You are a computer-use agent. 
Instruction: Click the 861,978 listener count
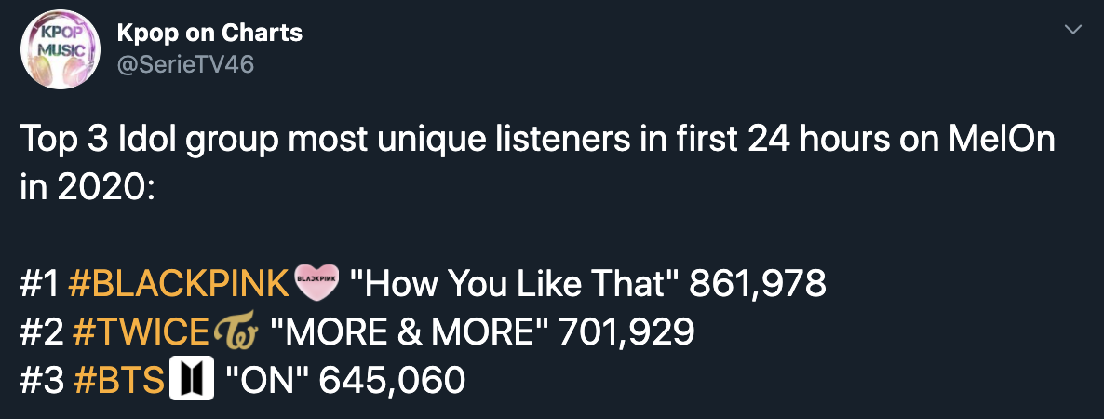point(758,284)
